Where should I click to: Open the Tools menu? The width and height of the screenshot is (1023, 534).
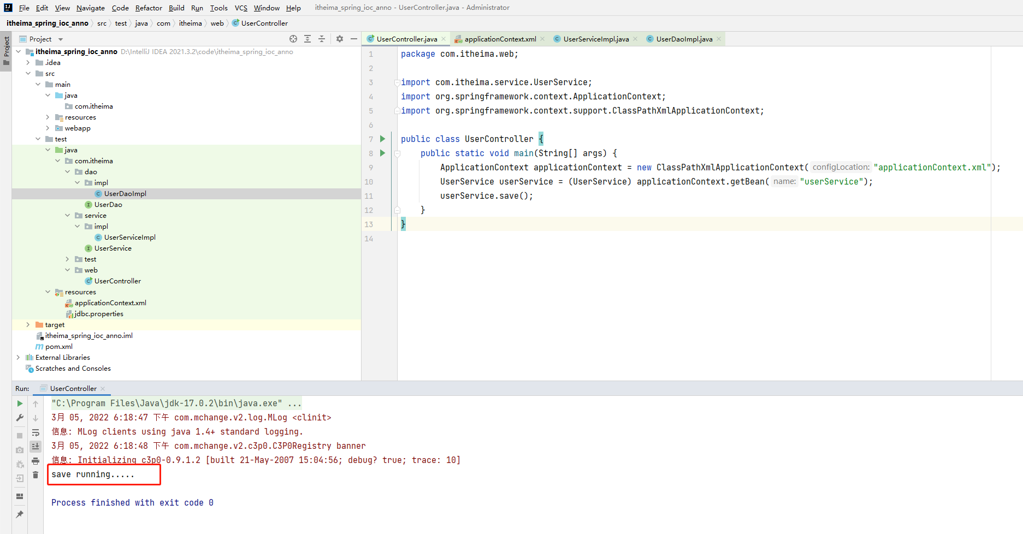[x=218, y=8]
